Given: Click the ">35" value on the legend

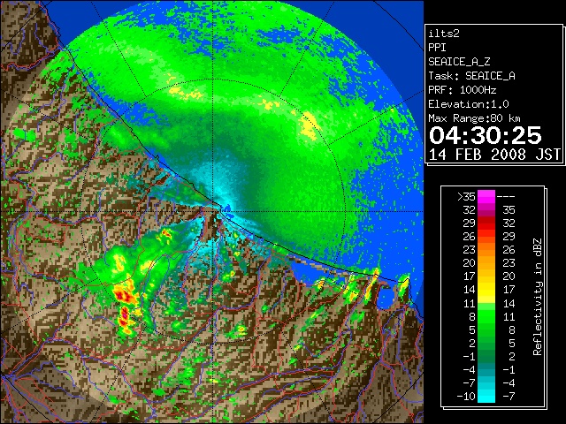Looking at the screenshot, I should click(466, 196).
